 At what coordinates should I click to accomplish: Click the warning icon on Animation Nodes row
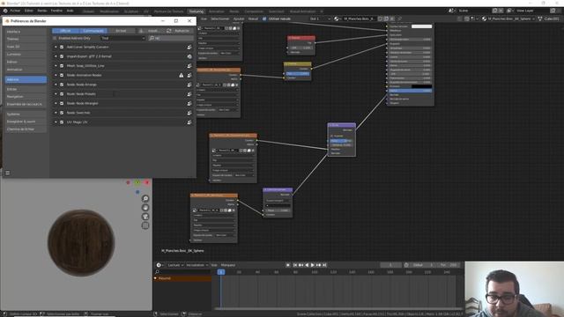pos(182,75)
